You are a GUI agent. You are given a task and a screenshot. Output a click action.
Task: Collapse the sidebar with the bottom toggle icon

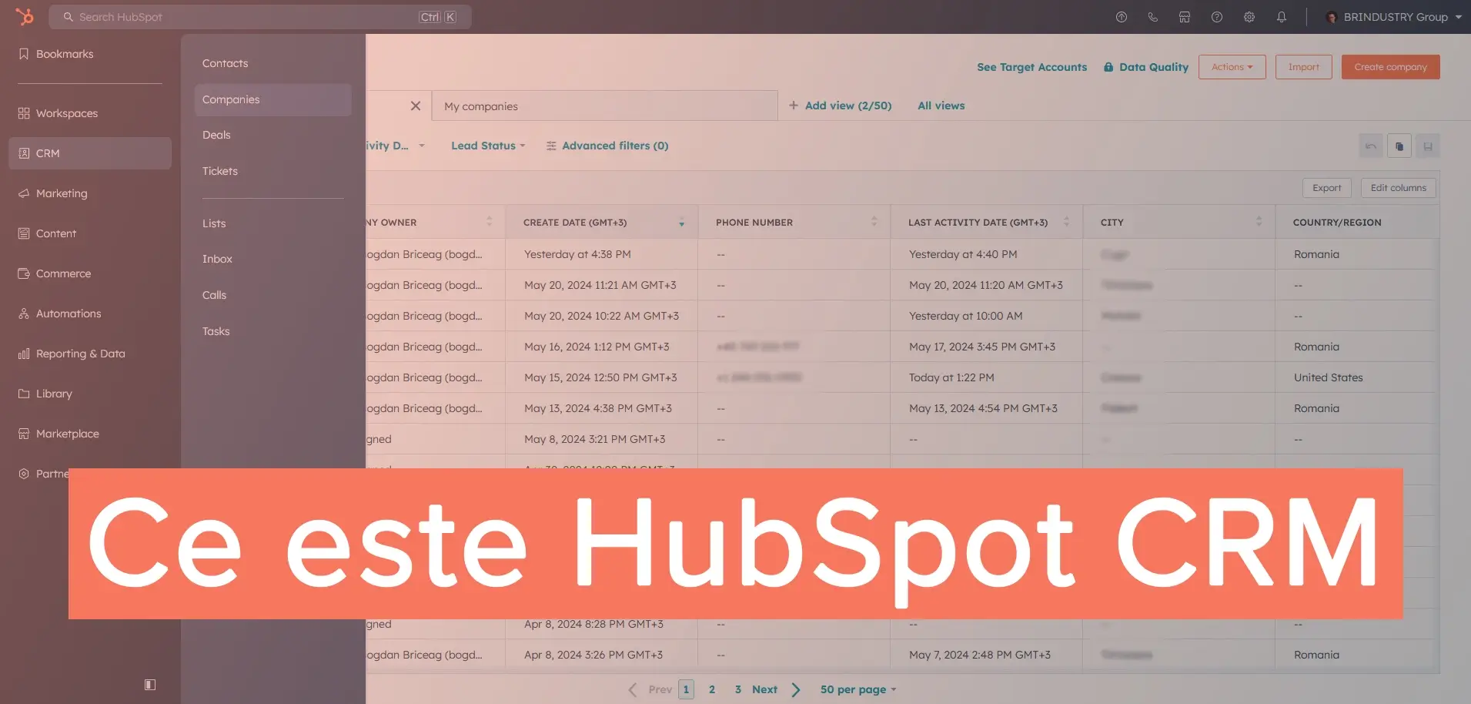(x=150, y=684)
